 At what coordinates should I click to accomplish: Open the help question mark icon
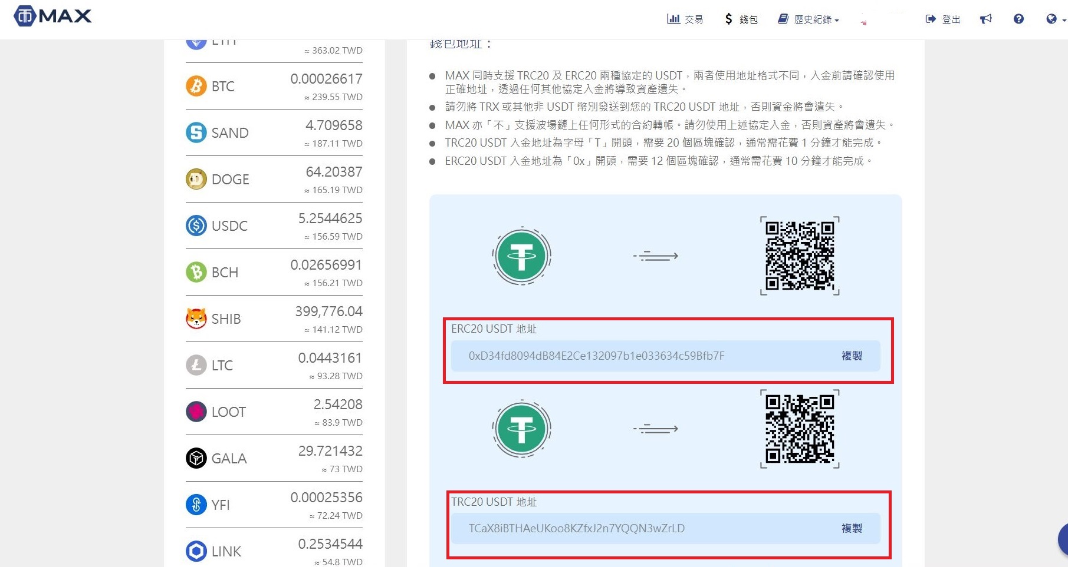pos(1018,19)
